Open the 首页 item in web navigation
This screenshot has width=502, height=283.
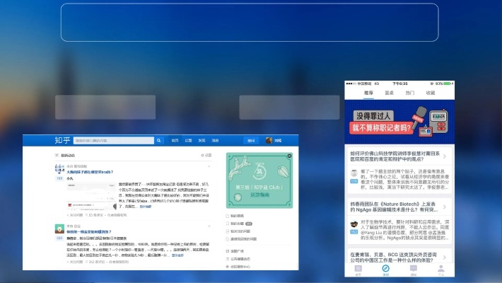click(x=175, y=140)
